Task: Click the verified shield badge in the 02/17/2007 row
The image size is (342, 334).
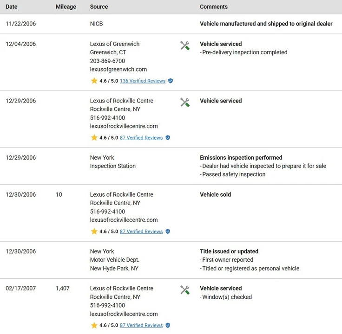Action: pyautogui.click(x=168, y=325)
